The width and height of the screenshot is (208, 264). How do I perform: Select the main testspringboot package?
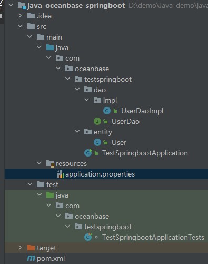point(108,80)
